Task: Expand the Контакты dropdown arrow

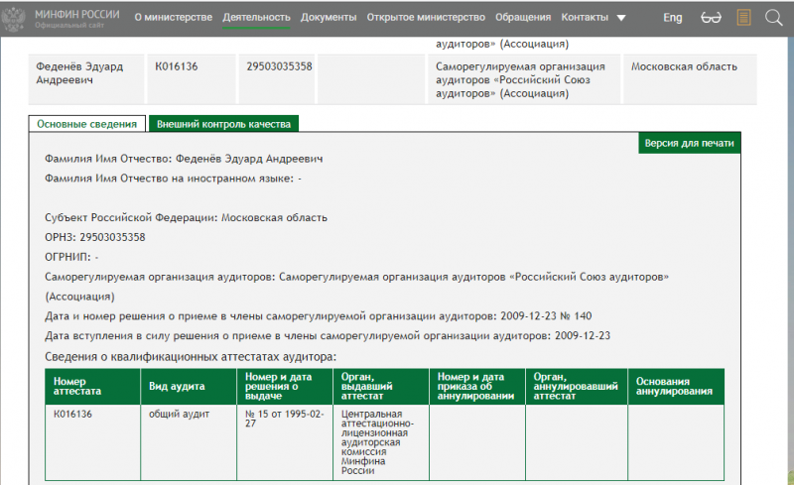Action: (x=621, y=18)
